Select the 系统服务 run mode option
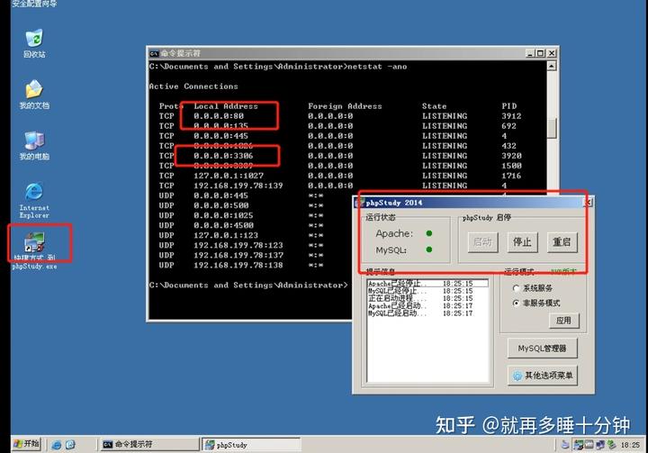Image resolution: width=648 pixels, height=453 pixels. tap(516, 288)
